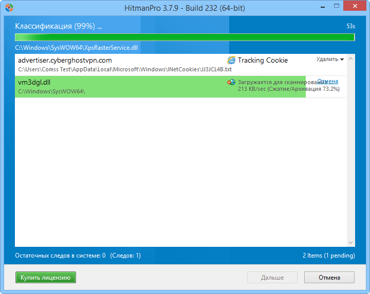Viewport: 370px width, 294px height.
Task: Click the scrollbar down arrow in results list
Action: click(350, 242)
